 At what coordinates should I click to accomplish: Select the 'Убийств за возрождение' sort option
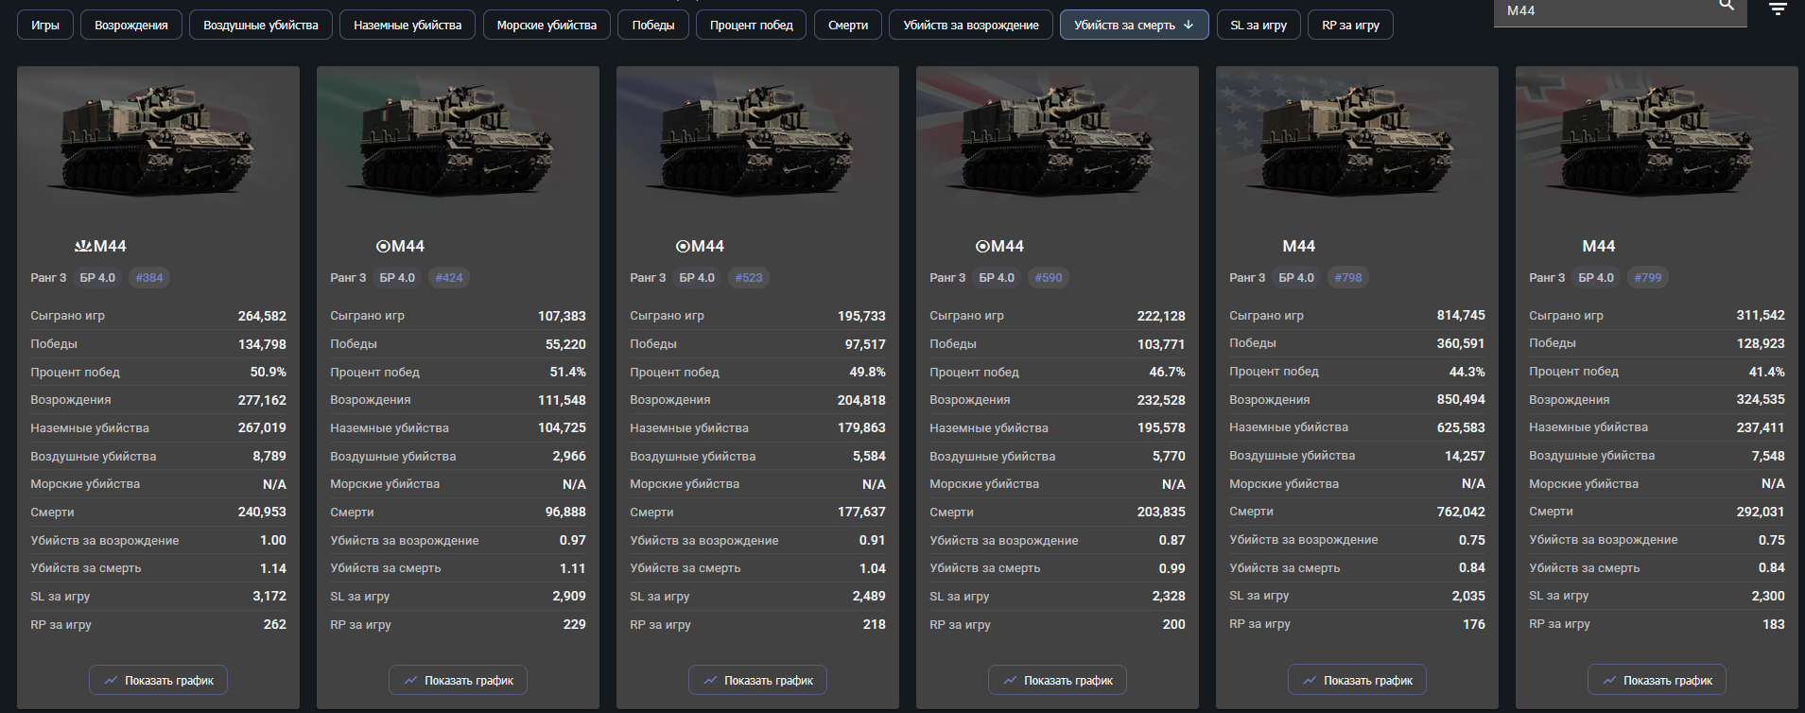point(970,26)
